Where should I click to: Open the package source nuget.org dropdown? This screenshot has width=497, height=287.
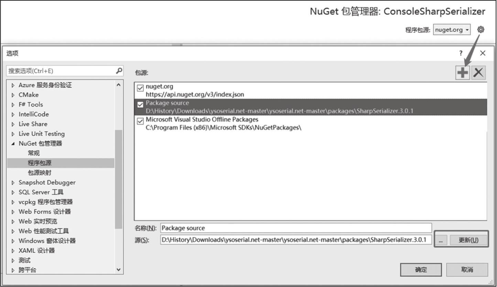pyautogui.click(x=452, y=30)
